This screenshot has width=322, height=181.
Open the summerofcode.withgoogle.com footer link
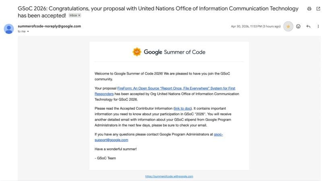coord(169,176)
